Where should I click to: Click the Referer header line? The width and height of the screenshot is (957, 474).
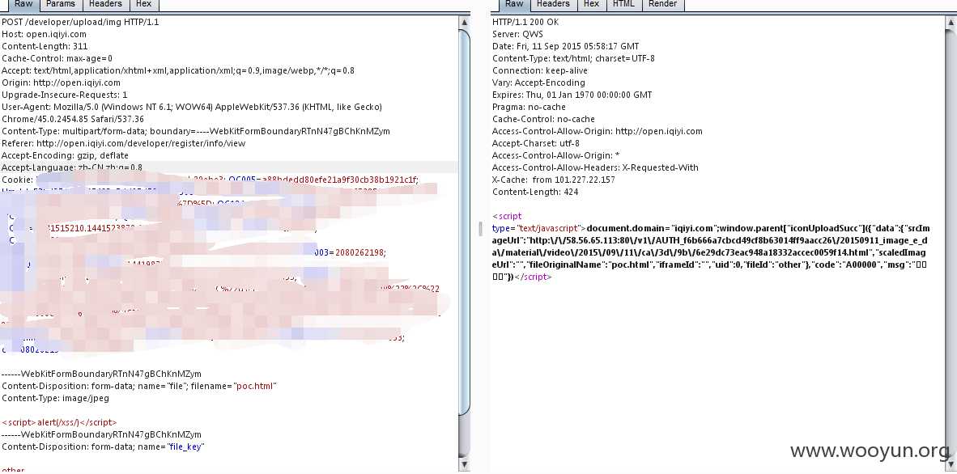pos(123,143)
